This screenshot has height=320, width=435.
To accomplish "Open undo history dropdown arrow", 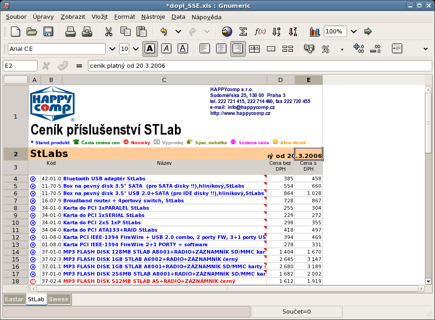I will 179,32.
